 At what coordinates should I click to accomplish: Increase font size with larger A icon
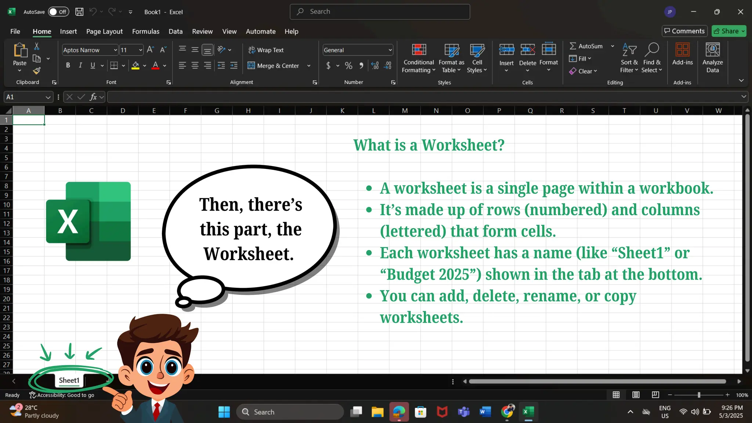click(150, 50)
